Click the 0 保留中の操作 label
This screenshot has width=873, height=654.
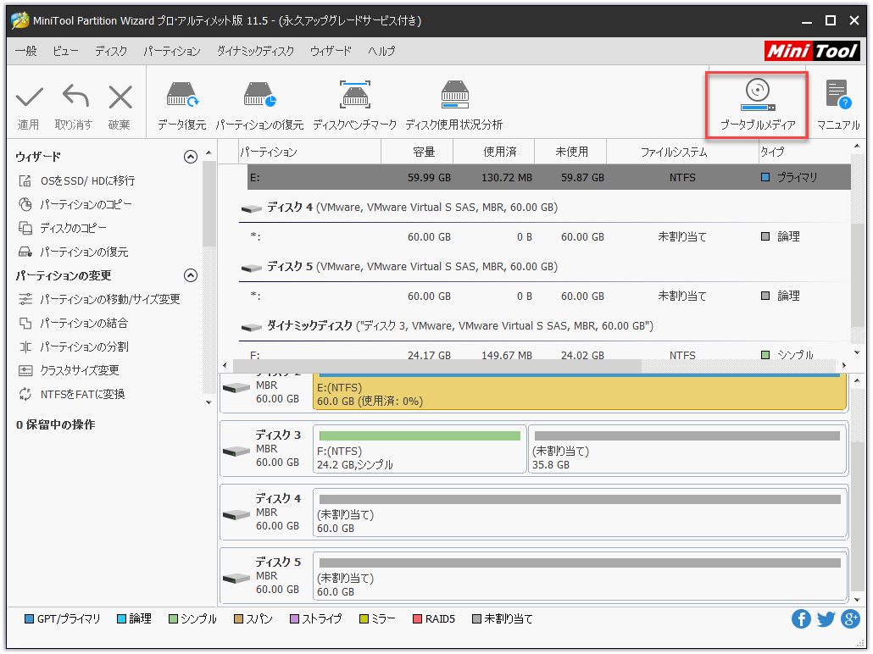[x=56, y=424]
